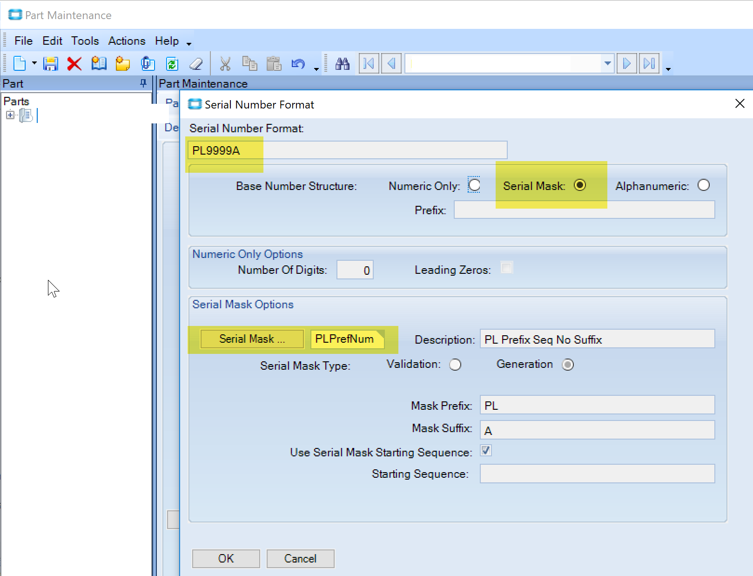Open the Actions menu

(x=127, y=41)
